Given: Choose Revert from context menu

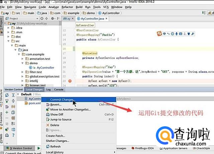Looking at the screenshot, I should (x=79, y=104).
